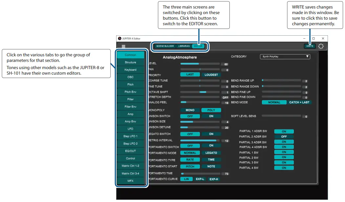The image size is (345, 202).
Task: Turn PARTIAL 2 ADSR SW on
Action: click(284, 137)
